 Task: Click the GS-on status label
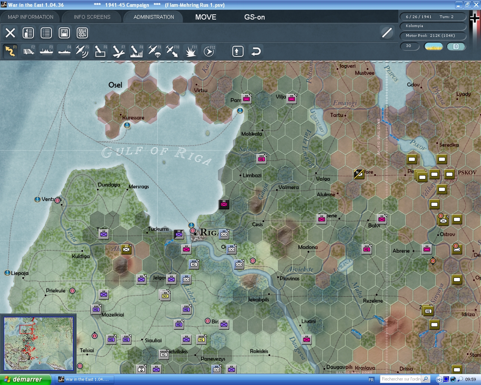point(254,17)
